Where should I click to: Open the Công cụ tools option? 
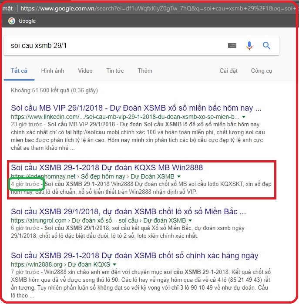(x=262, y=71)
